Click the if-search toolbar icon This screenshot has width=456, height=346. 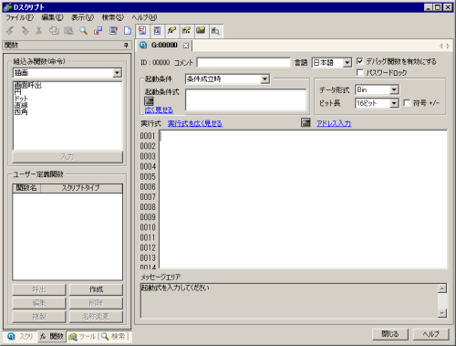[x=215, y=30]
